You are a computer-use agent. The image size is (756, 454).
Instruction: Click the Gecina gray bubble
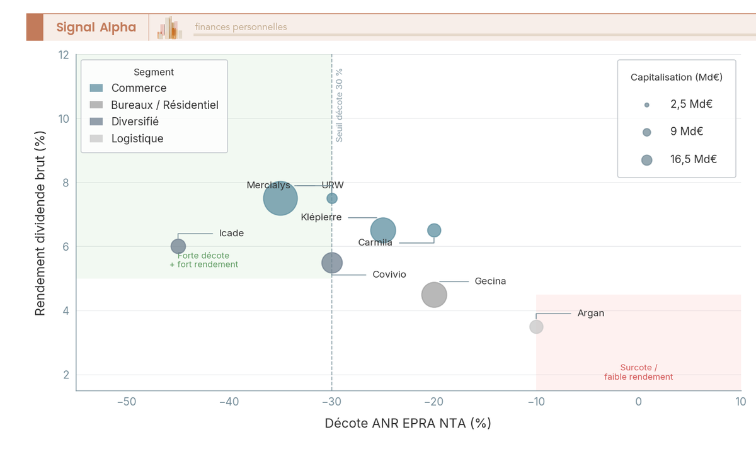click(x=434, y=295)
